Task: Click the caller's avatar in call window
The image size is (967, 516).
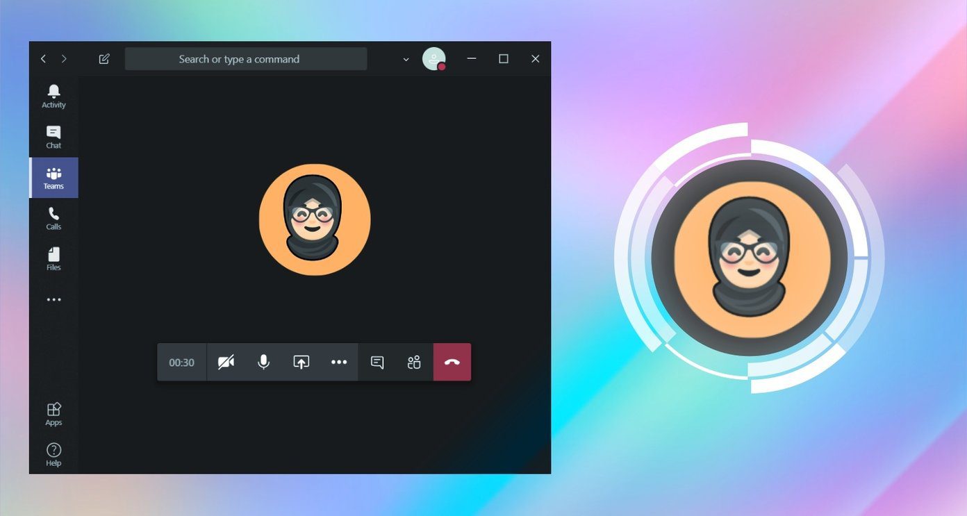Action: click(x=315, y=219)
